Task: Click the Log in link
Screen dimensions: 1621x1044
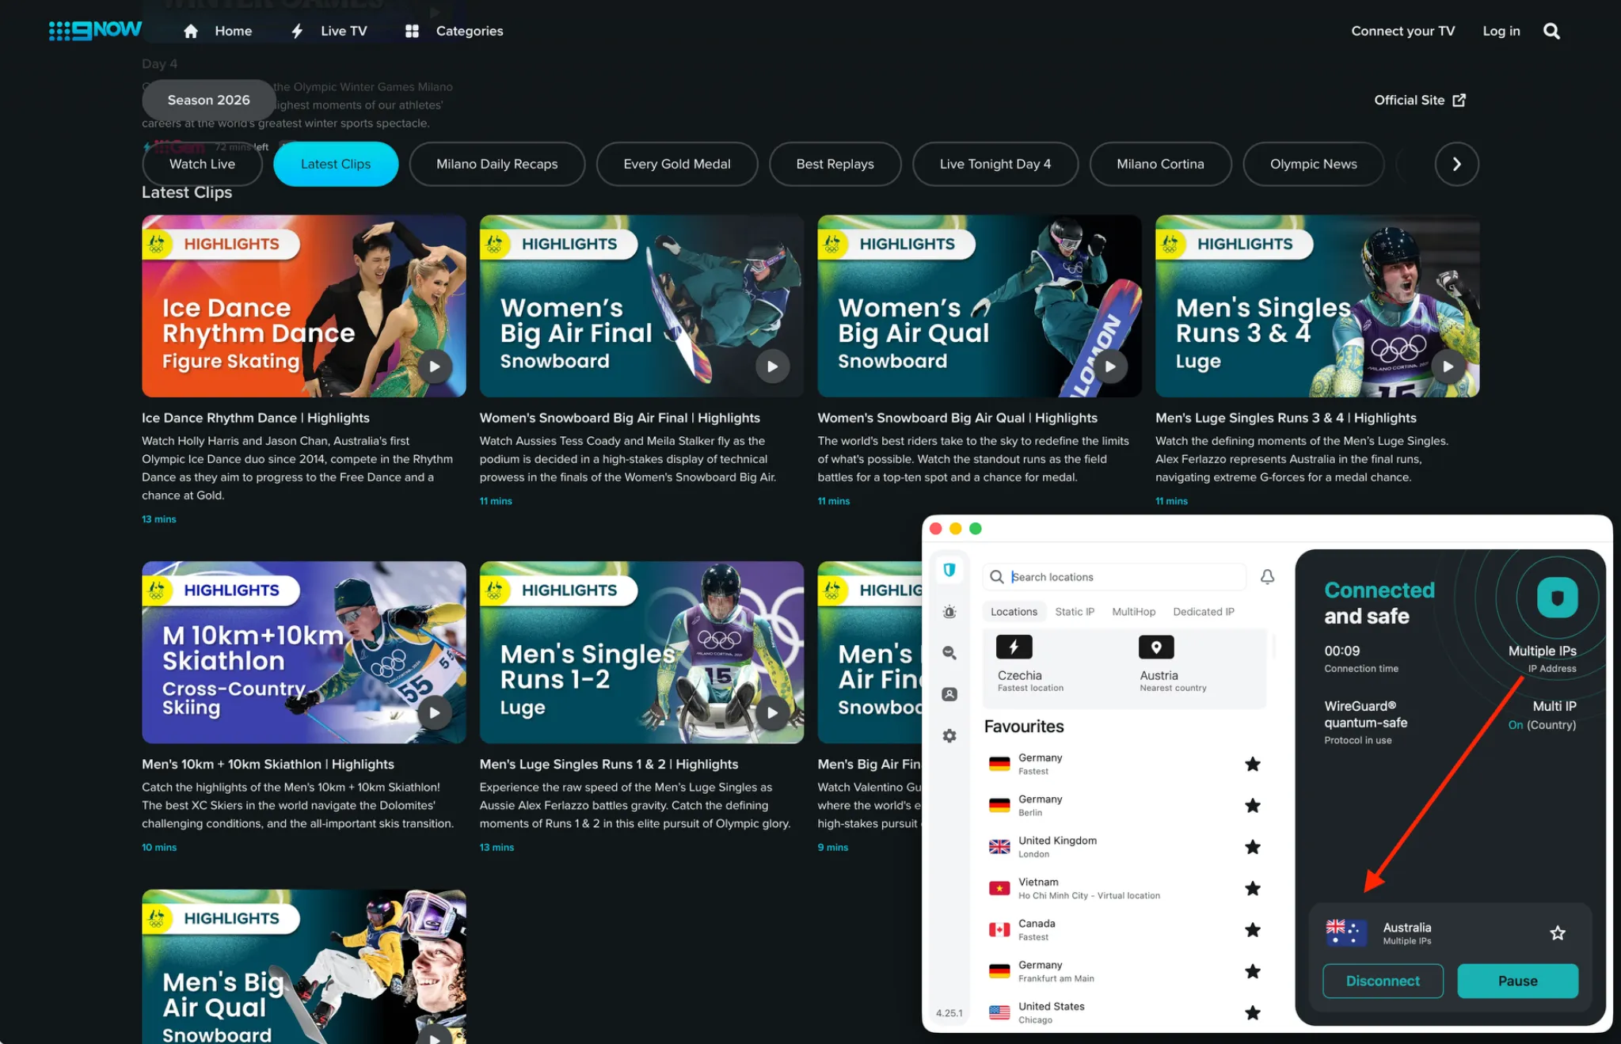Action: pyautogui.click(x=1501, y=31)
